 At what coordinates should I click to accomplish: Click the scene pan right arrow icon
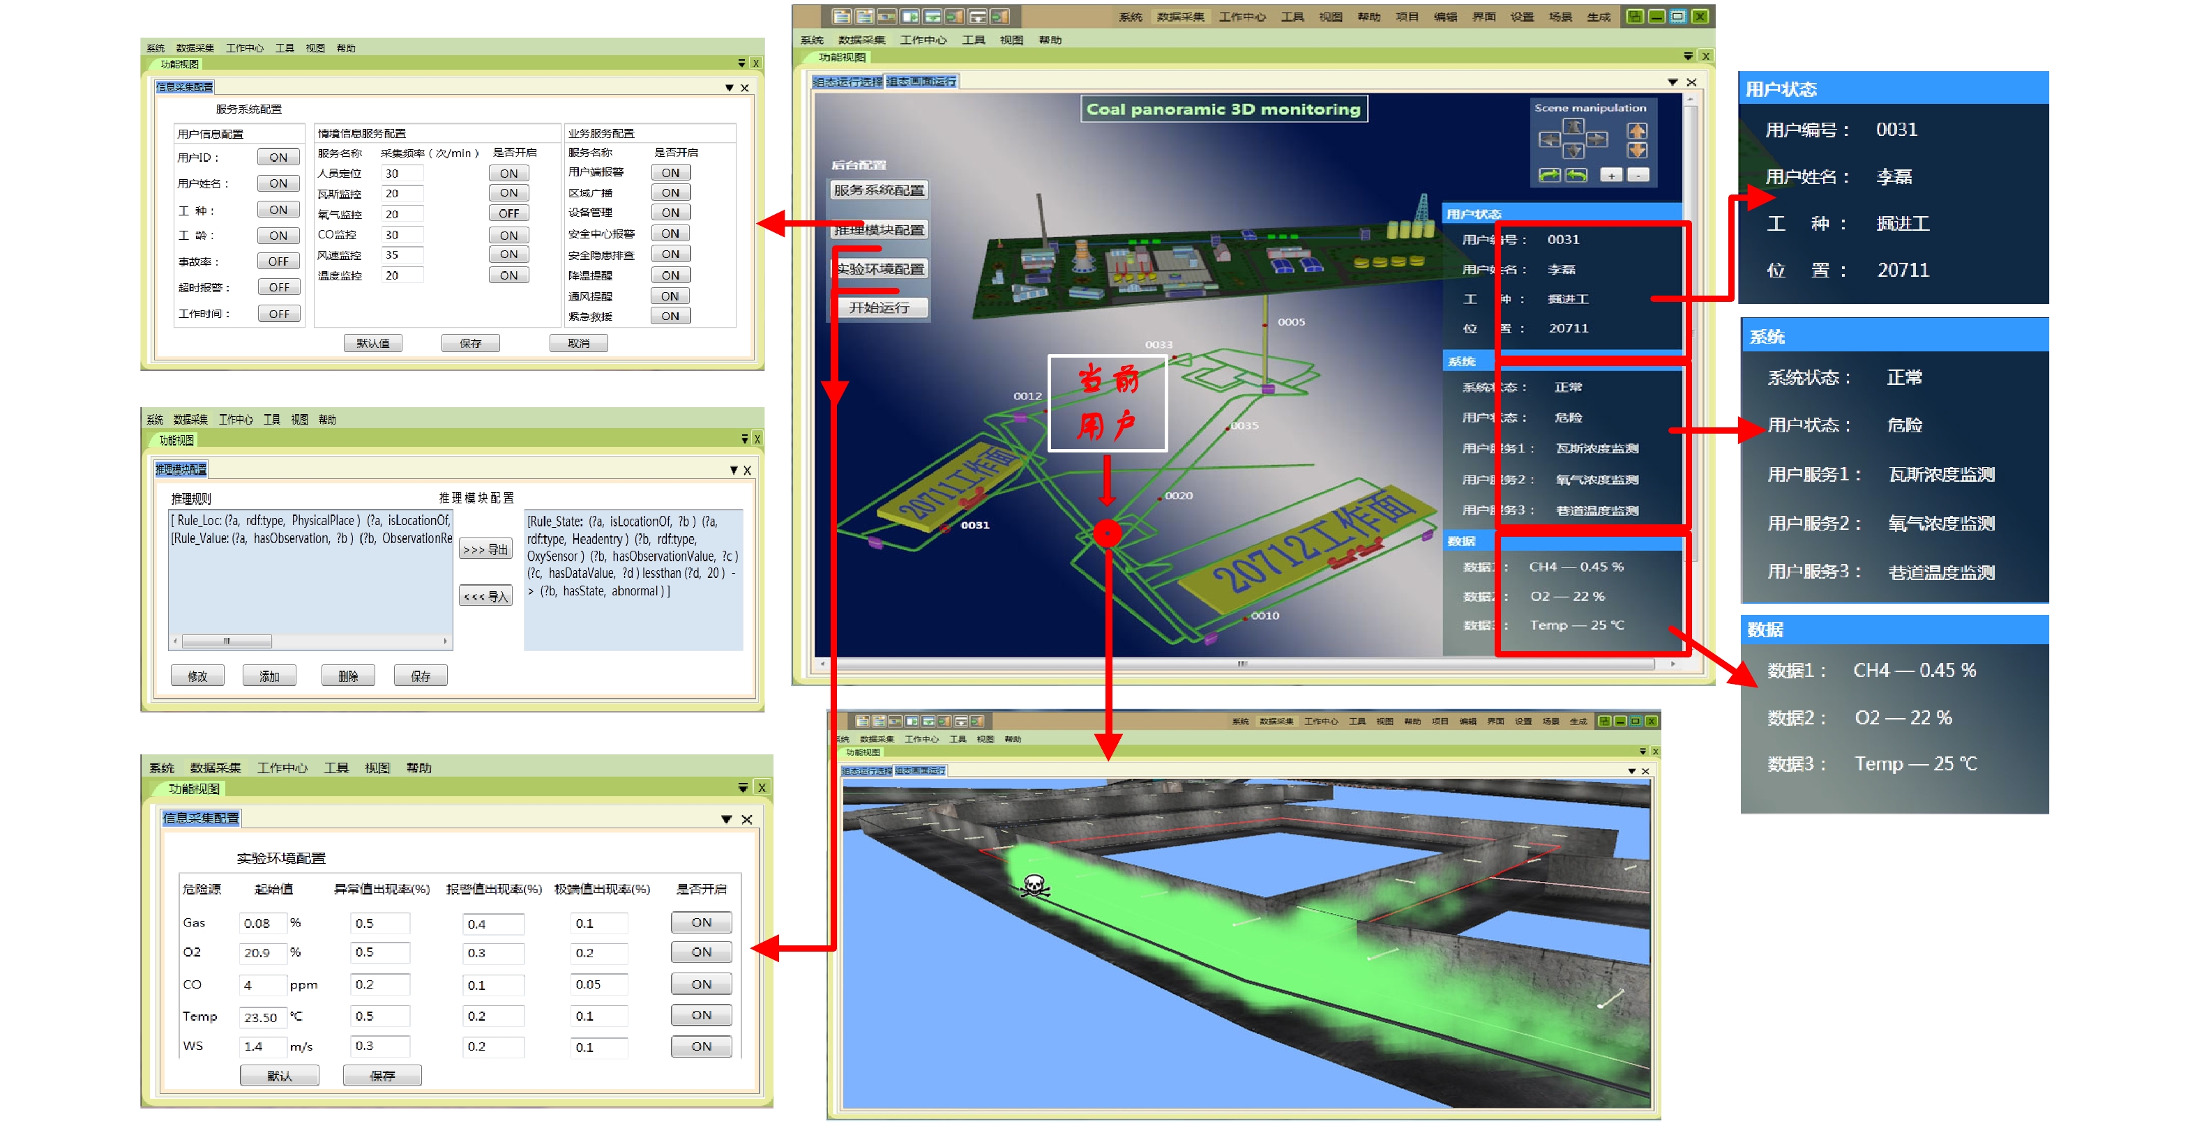(1597, 140)
